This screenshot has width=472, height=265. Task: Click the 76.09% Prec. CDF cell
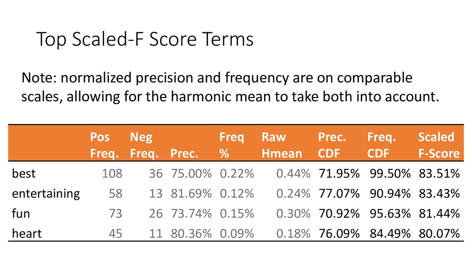tap(339, 233)
